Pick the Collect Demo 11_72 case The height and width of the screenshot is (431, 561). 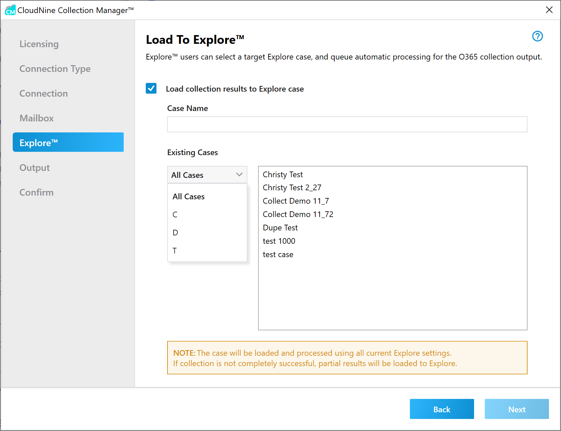click(x=298, y=214)
